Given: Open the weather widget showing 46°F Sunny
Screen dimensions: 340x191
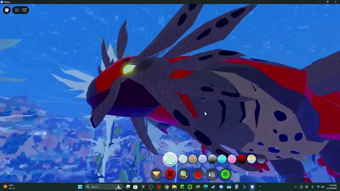Looking at the screenshot, I should [x=10, y=187].
